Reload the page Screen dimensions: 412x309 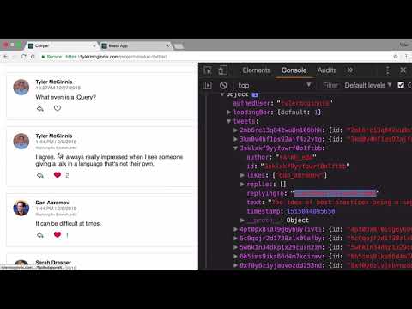tap(24, 57)
